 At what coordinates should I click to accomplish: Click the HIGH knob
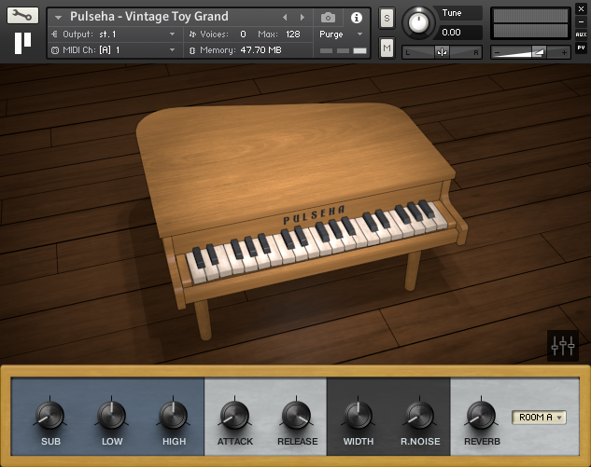(174, 415)
